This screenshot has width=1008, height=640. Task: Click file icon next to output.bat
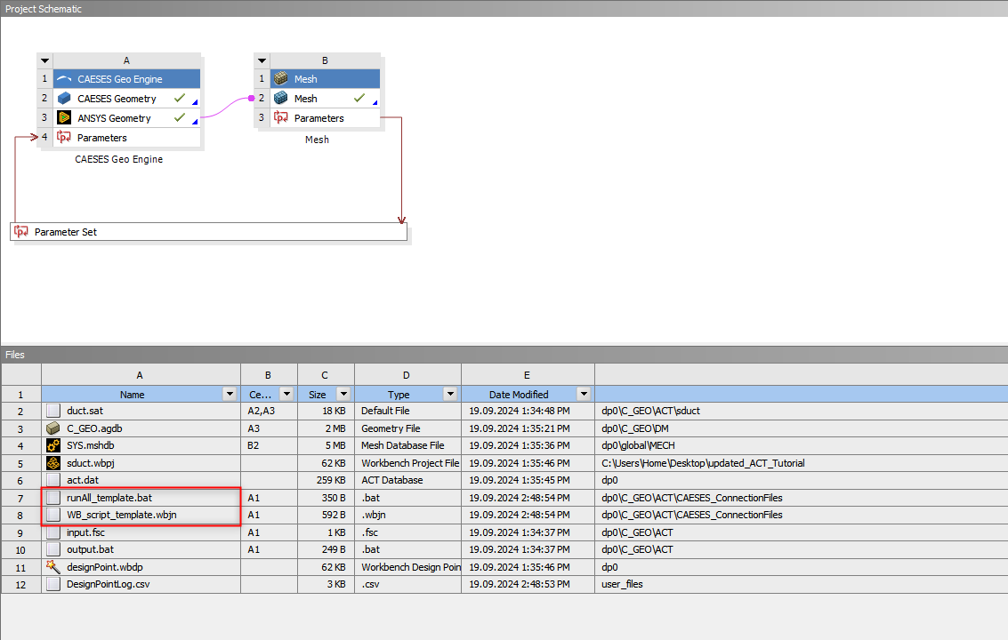tap(53, 549)
